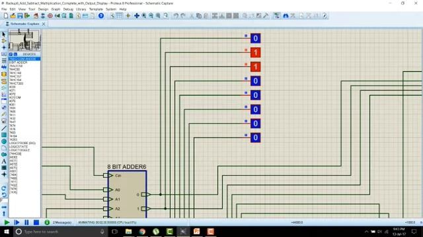Click the overview window thumbnail
This screenshot has height=237, width=423.
(24, 40)
